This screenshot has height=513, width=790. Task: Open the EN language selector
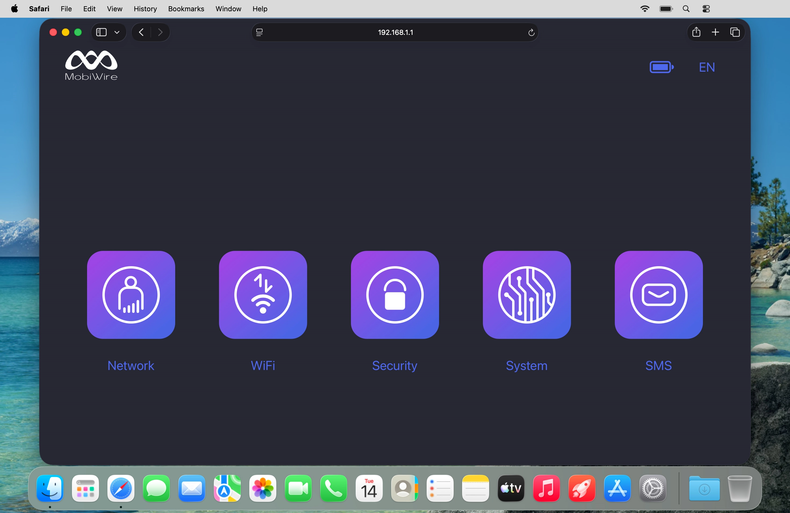coord(707,67)
